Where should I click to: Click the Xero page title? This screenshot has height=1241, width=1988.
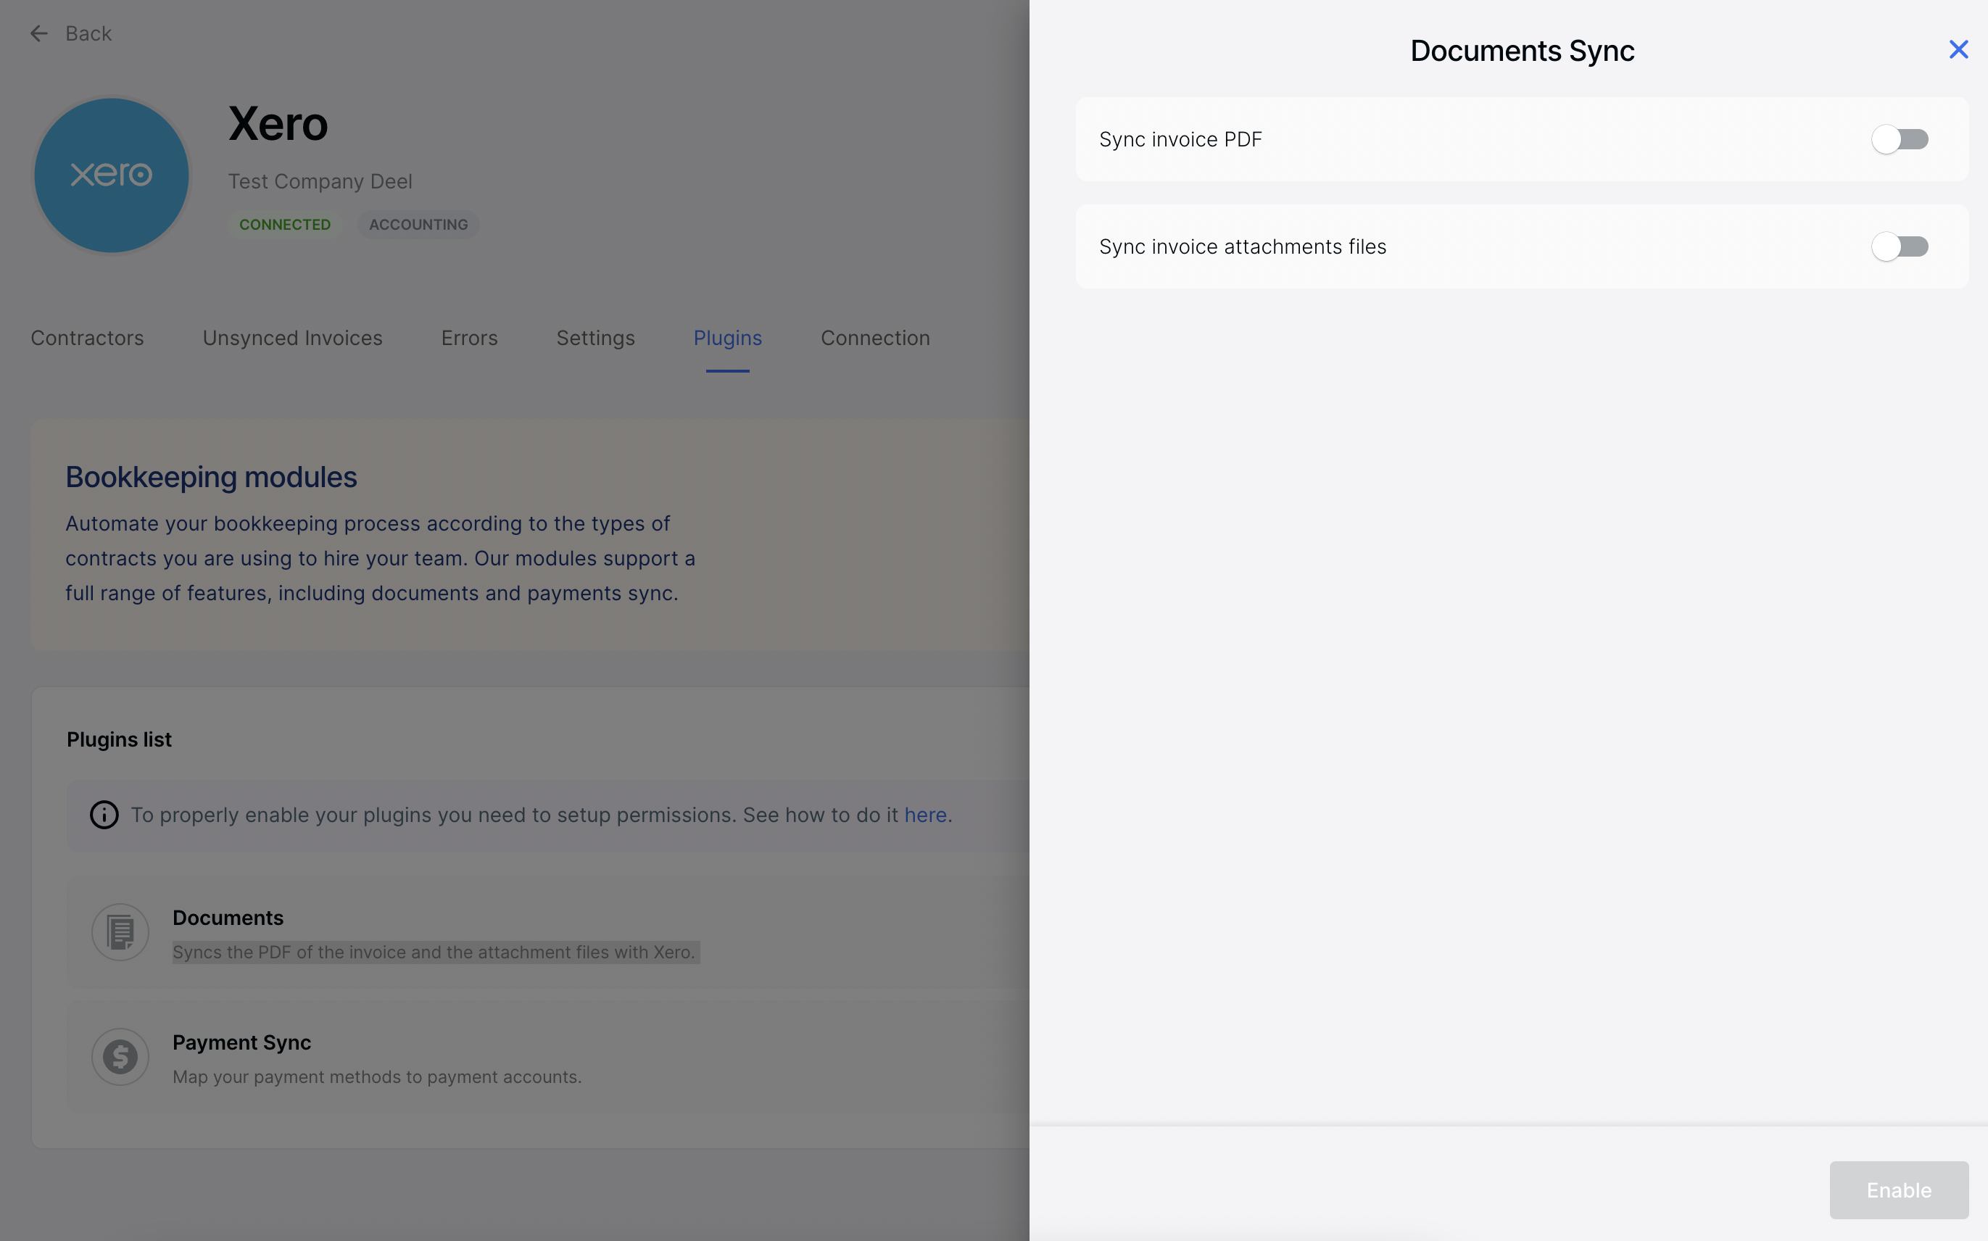pos(278,124)
